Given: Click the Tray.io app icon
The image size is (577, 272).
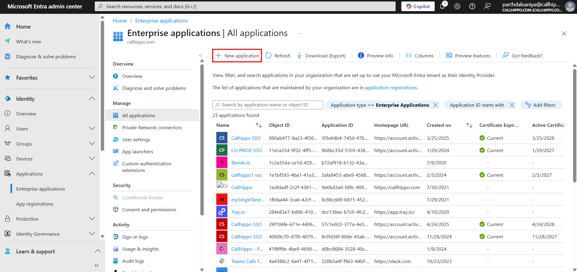Looking at the screenshot, I should (222, 212).
